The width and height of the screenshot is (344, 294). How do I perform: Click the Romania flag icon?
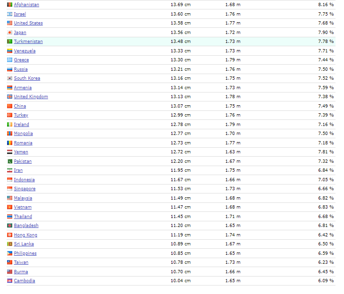coord(9,143)
